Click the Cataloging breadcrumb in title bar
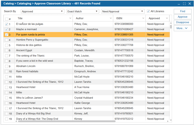The height and width of the screenshot is (125, 194). (x=24, y=3)
